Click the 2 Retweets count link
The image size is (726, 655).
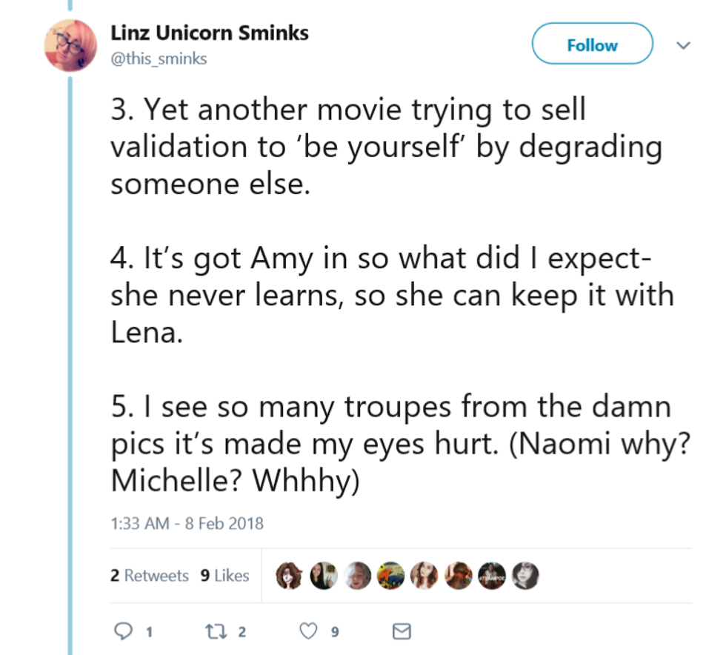151,576
